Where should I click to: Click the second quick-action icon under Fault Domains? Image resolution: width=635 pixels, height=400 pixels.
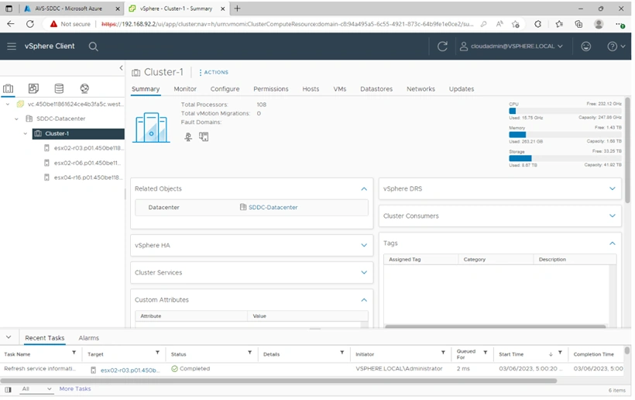click(x=204, y=137)
